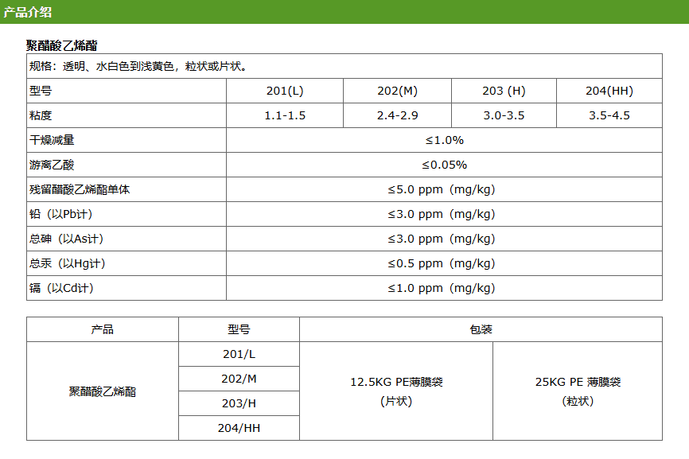Select the 规格 description row text
689x459 pixels.
138,66
